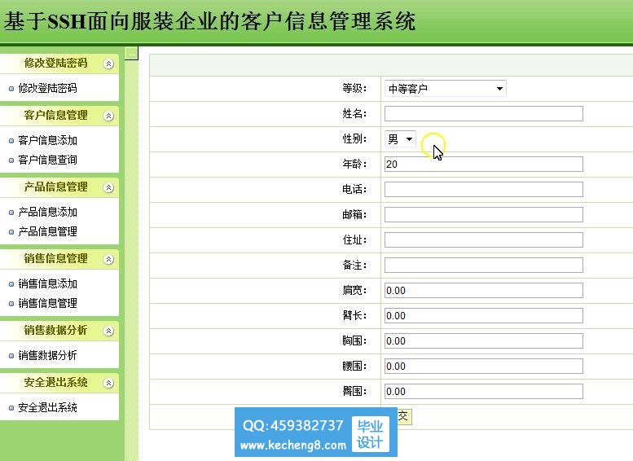Focus the 肩宽 input field

point(484,290)
